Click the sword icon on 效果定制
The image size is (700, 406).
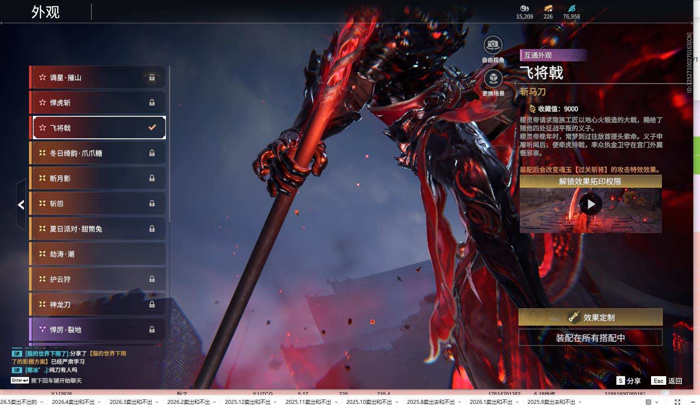pyautogui.click(x=574, y=317)
